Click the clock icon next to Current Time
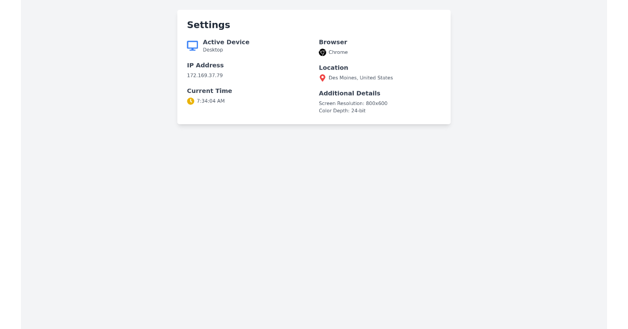Viewport: 628px width, 329px height. pos(190,101)
